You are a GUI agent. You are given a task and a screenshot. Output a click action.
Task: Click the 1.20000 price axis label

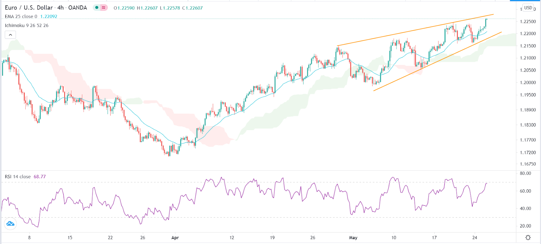[528, 83]
